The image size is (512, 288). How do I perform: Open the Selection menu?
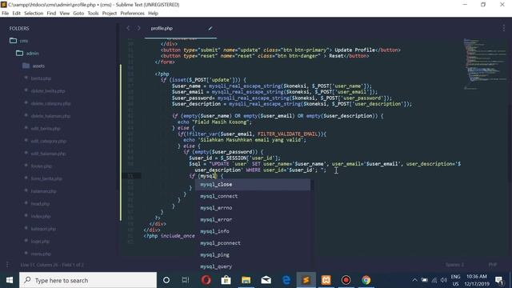(x=34, y=14)
